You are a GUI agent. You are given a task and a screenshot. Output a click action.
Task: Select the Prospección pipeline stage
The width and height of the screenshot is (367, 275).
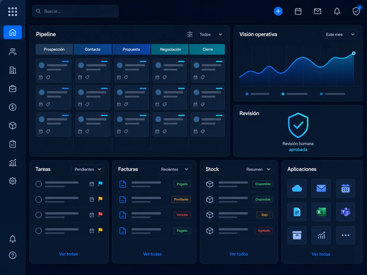pyautogui.click(x=54, y=49)
